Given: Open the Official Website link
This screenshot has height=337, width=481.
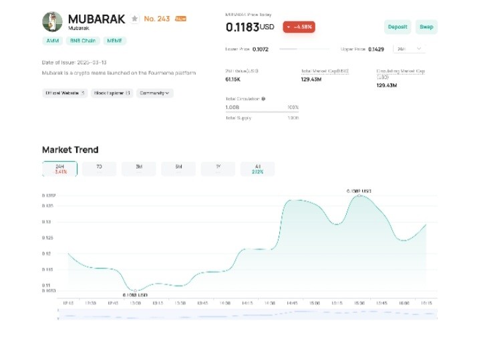Looking at the screenshot, I should coord(65,93).
